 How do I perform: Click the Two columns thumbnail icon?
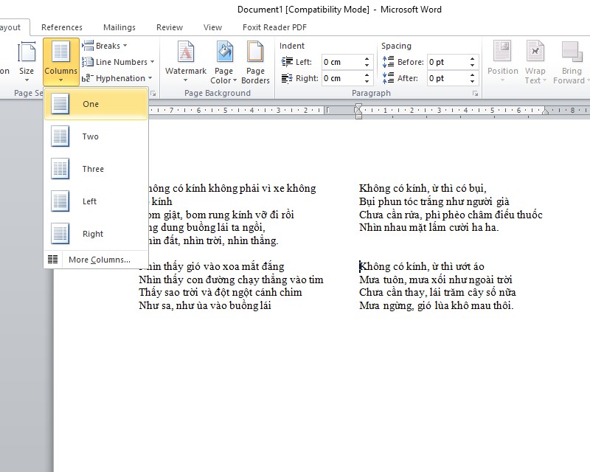click(60, 136)
